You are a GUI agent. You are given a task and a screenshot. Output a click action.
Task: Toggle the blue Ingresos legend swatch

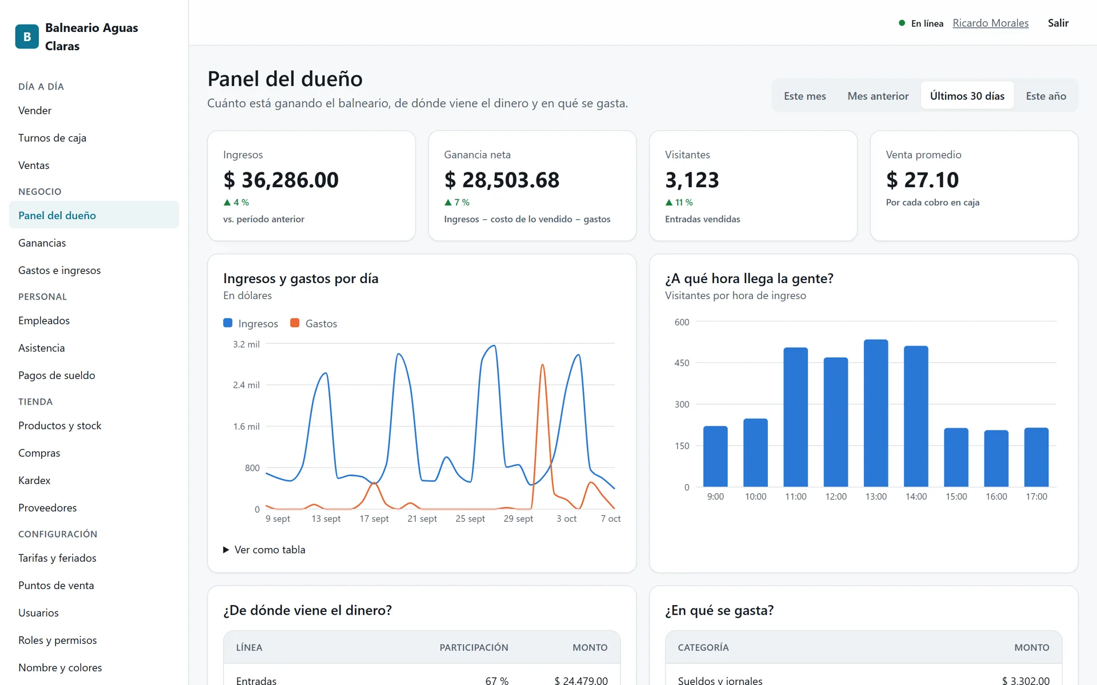227,323
